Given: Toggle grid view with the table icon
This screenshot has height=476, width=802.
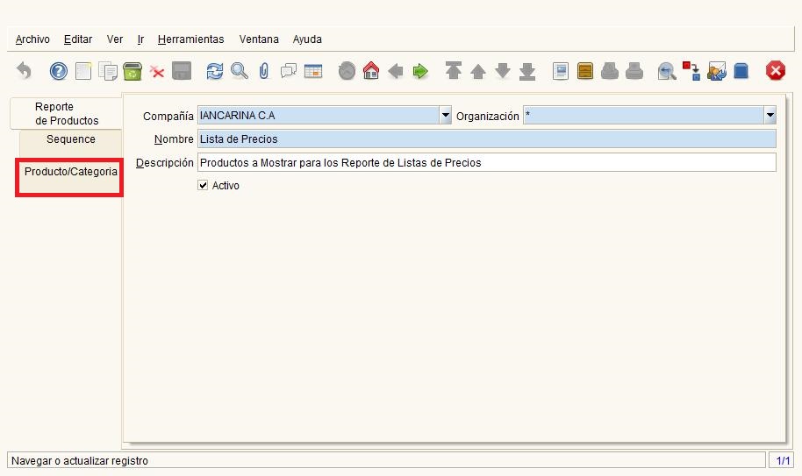Looking at the screenshot, I should (x=313, y=71).
